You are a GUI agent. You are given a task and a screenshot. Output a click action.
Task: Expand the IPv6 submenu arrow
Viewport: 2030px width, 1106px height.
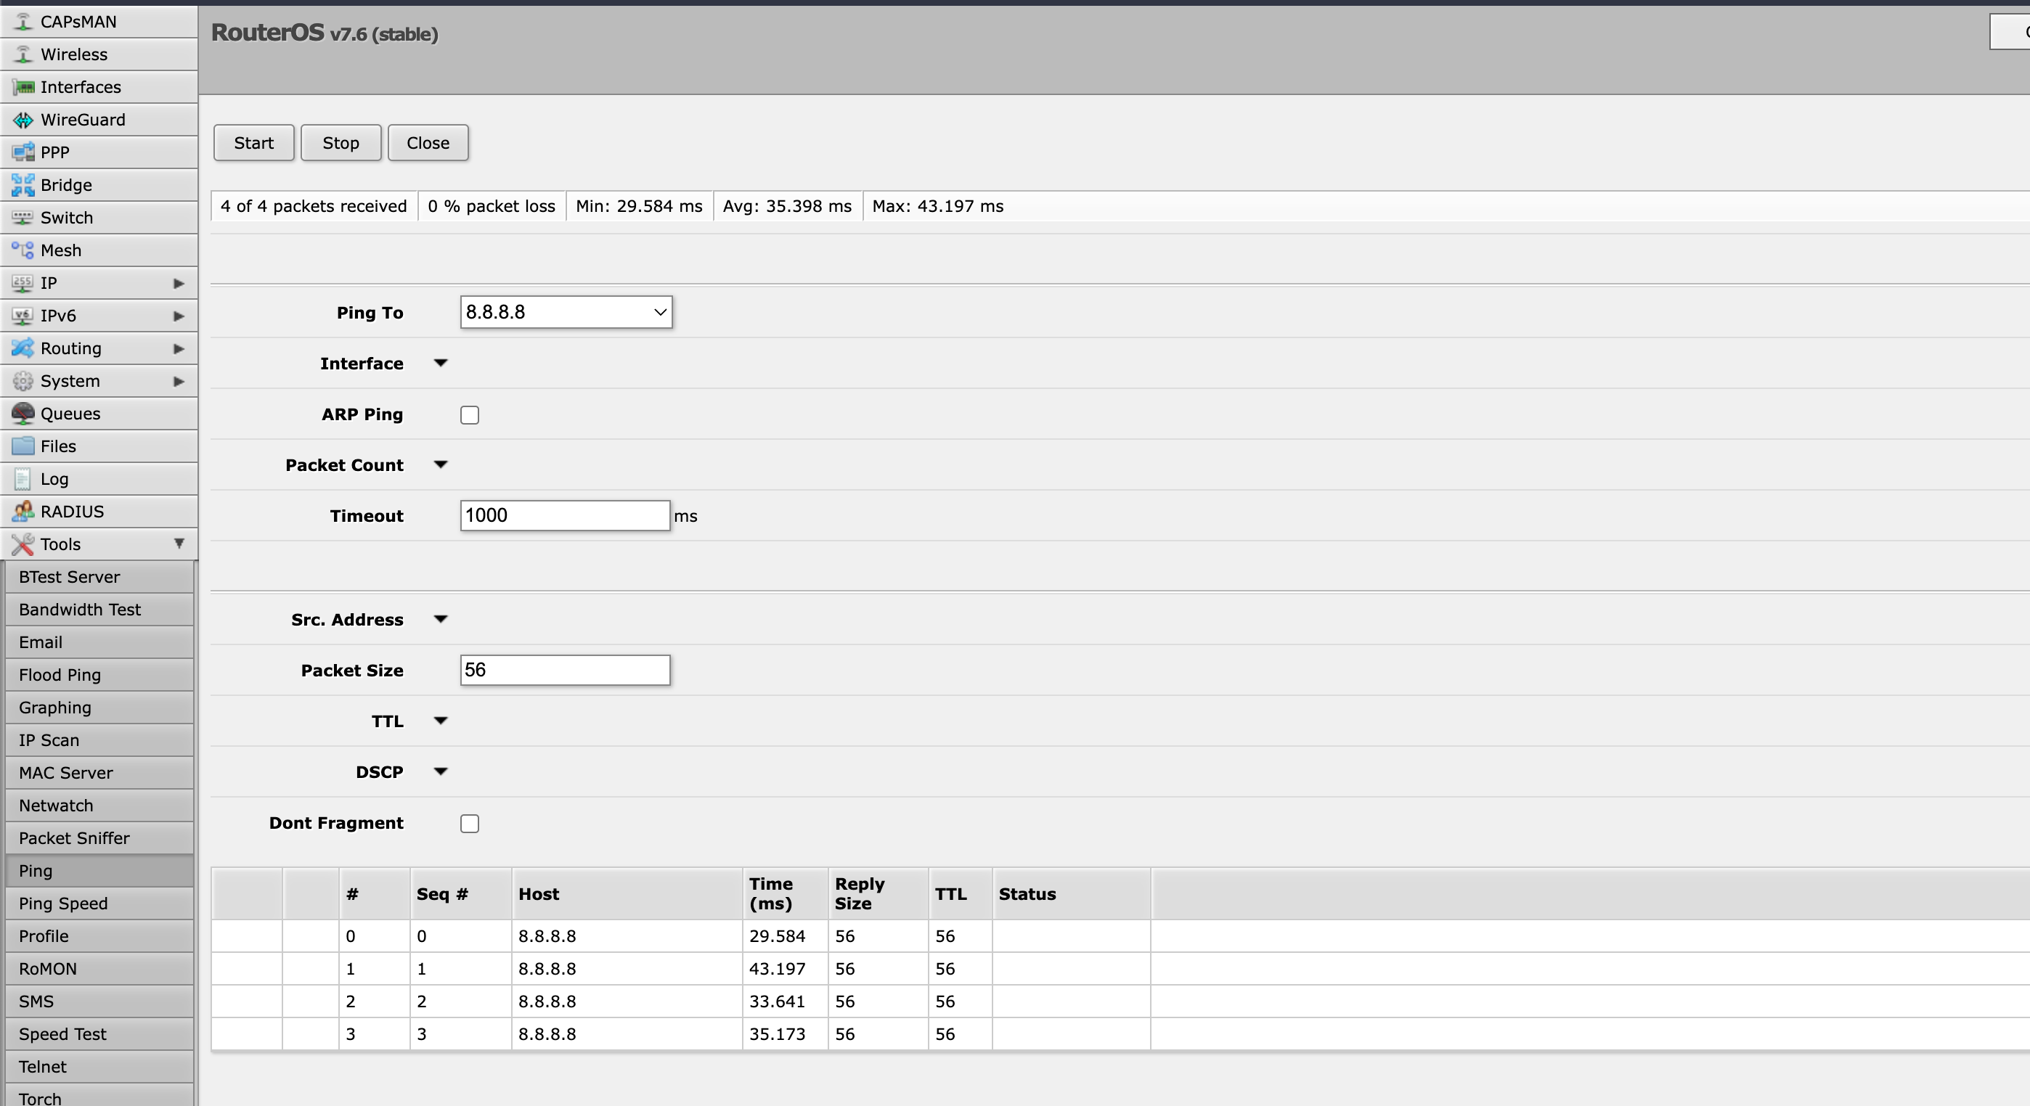[x=179, y=316]
